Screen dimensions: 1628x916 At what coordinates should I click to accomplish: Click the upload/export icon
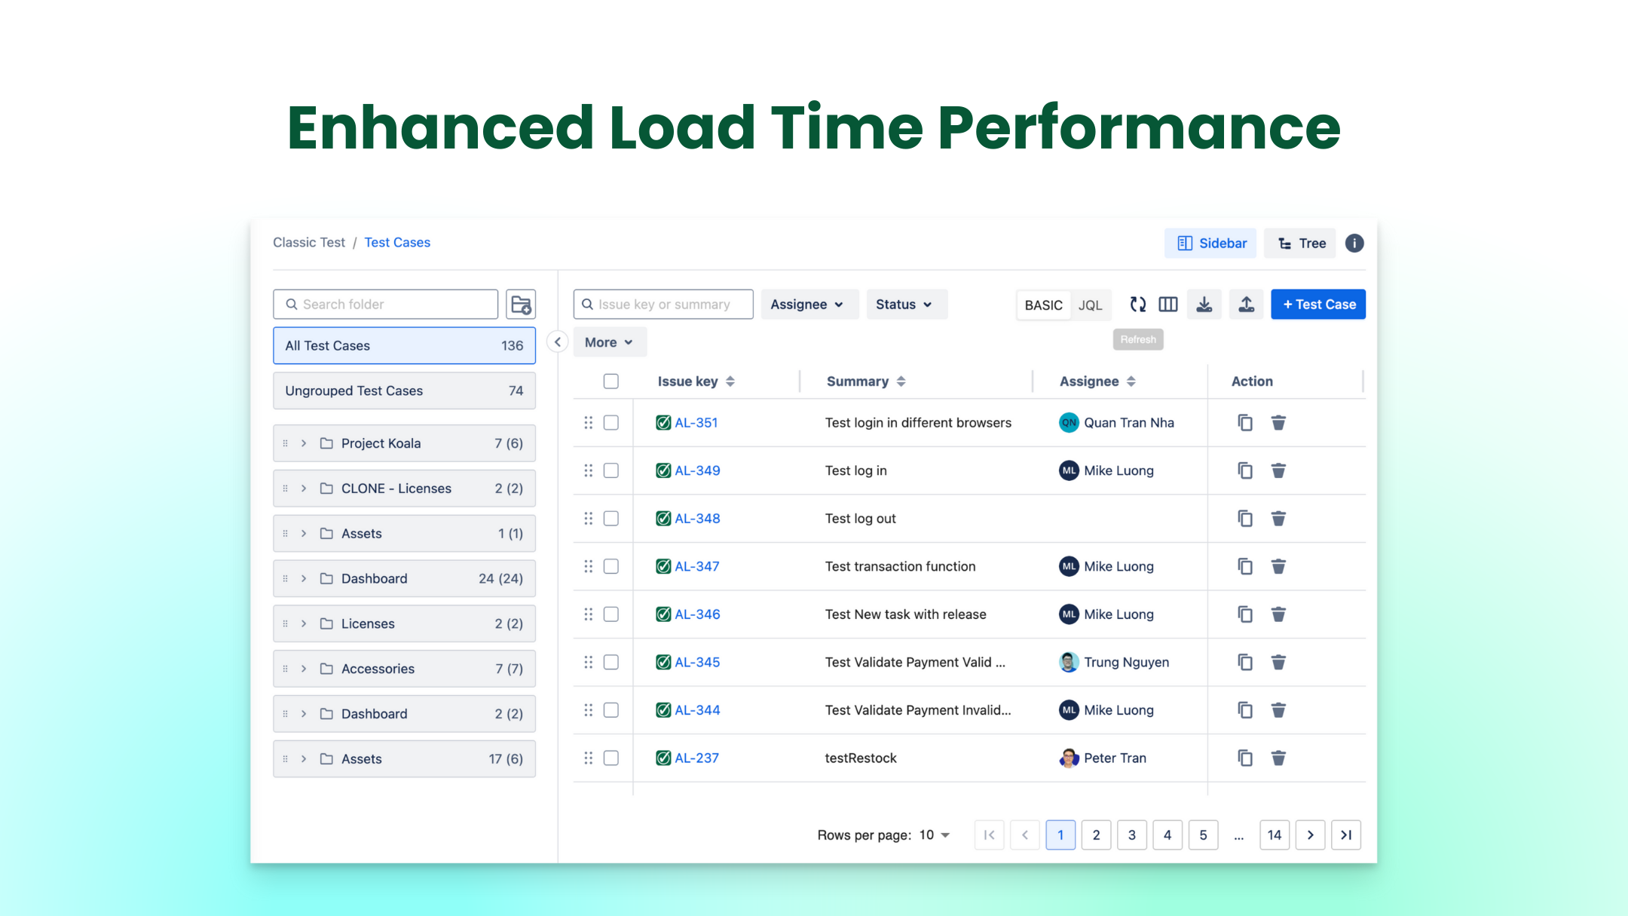click(x=1247, y=305)
